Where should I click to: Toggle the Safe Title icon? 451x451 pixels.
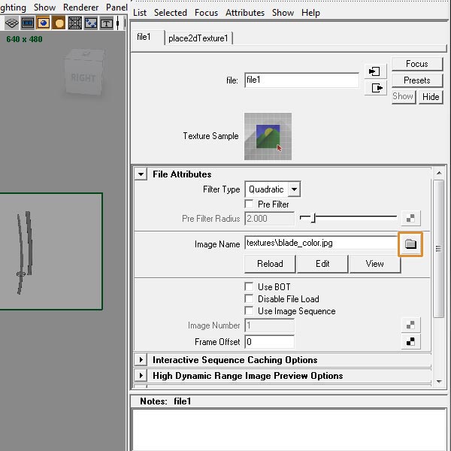pos(107,23)
